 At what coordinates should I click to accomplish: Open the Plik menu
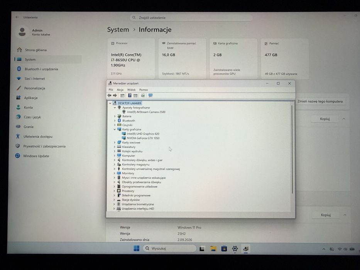point(111,89)
